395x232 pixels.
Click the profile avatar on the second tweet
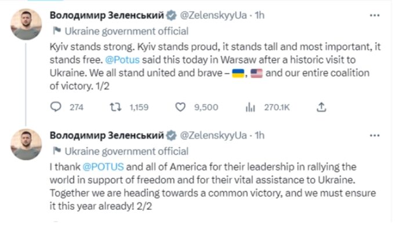pyautogui.click(x=27, y=145)
